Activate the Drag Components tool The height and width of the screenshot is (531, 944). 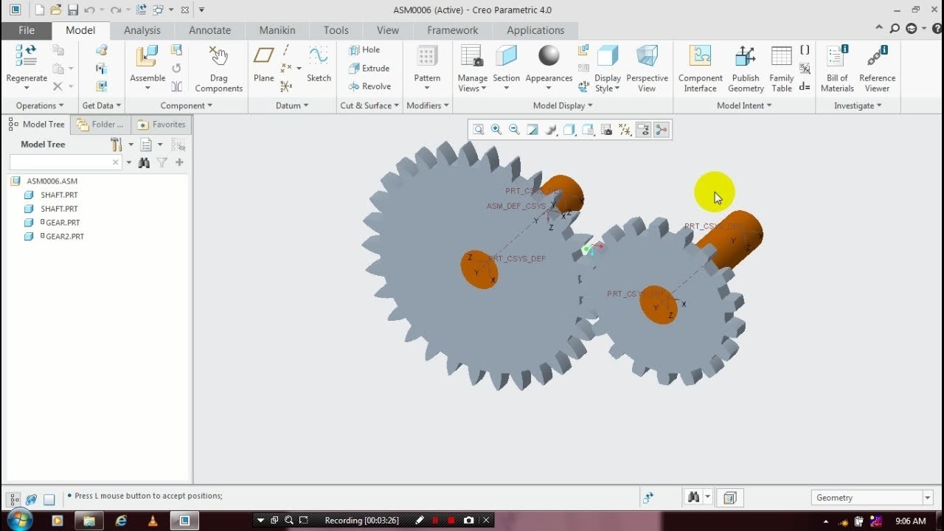click(218, 69)
